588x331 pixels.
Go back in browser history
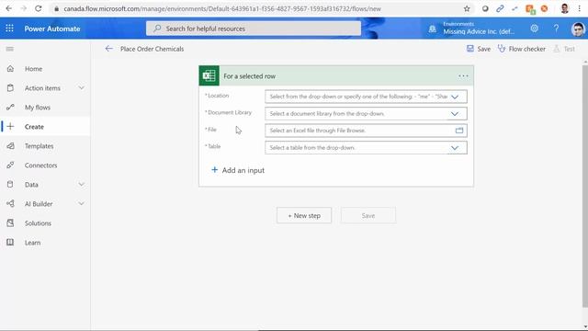(9, 8)
